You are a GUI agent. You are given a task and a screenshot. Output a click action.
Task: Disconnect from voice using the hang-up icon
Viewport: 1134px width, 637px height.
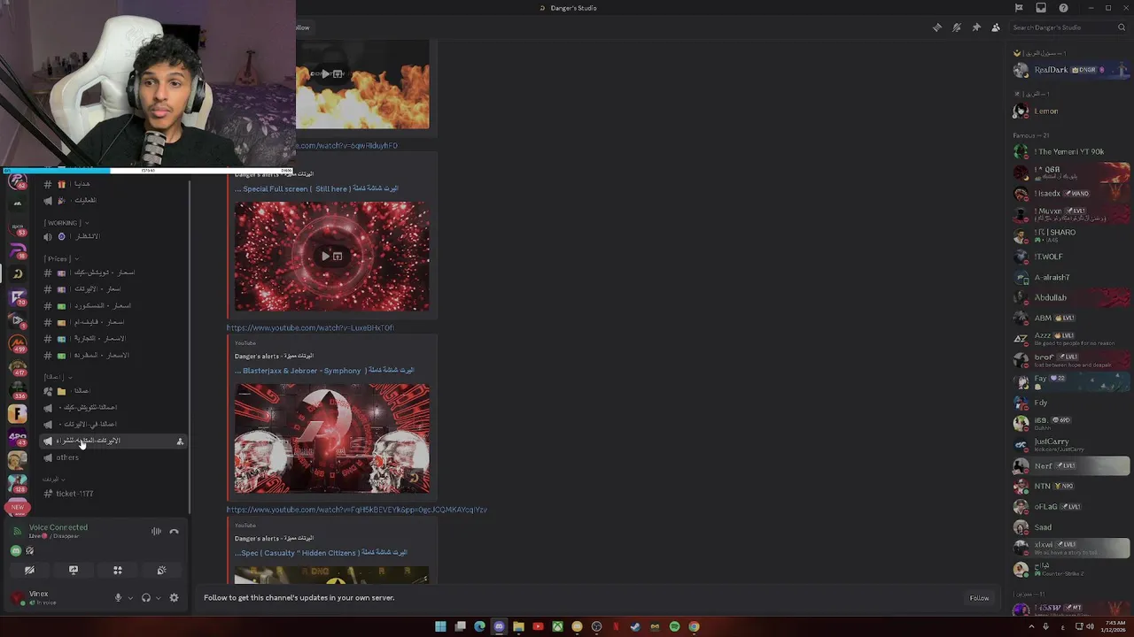[x=174, y=532]
